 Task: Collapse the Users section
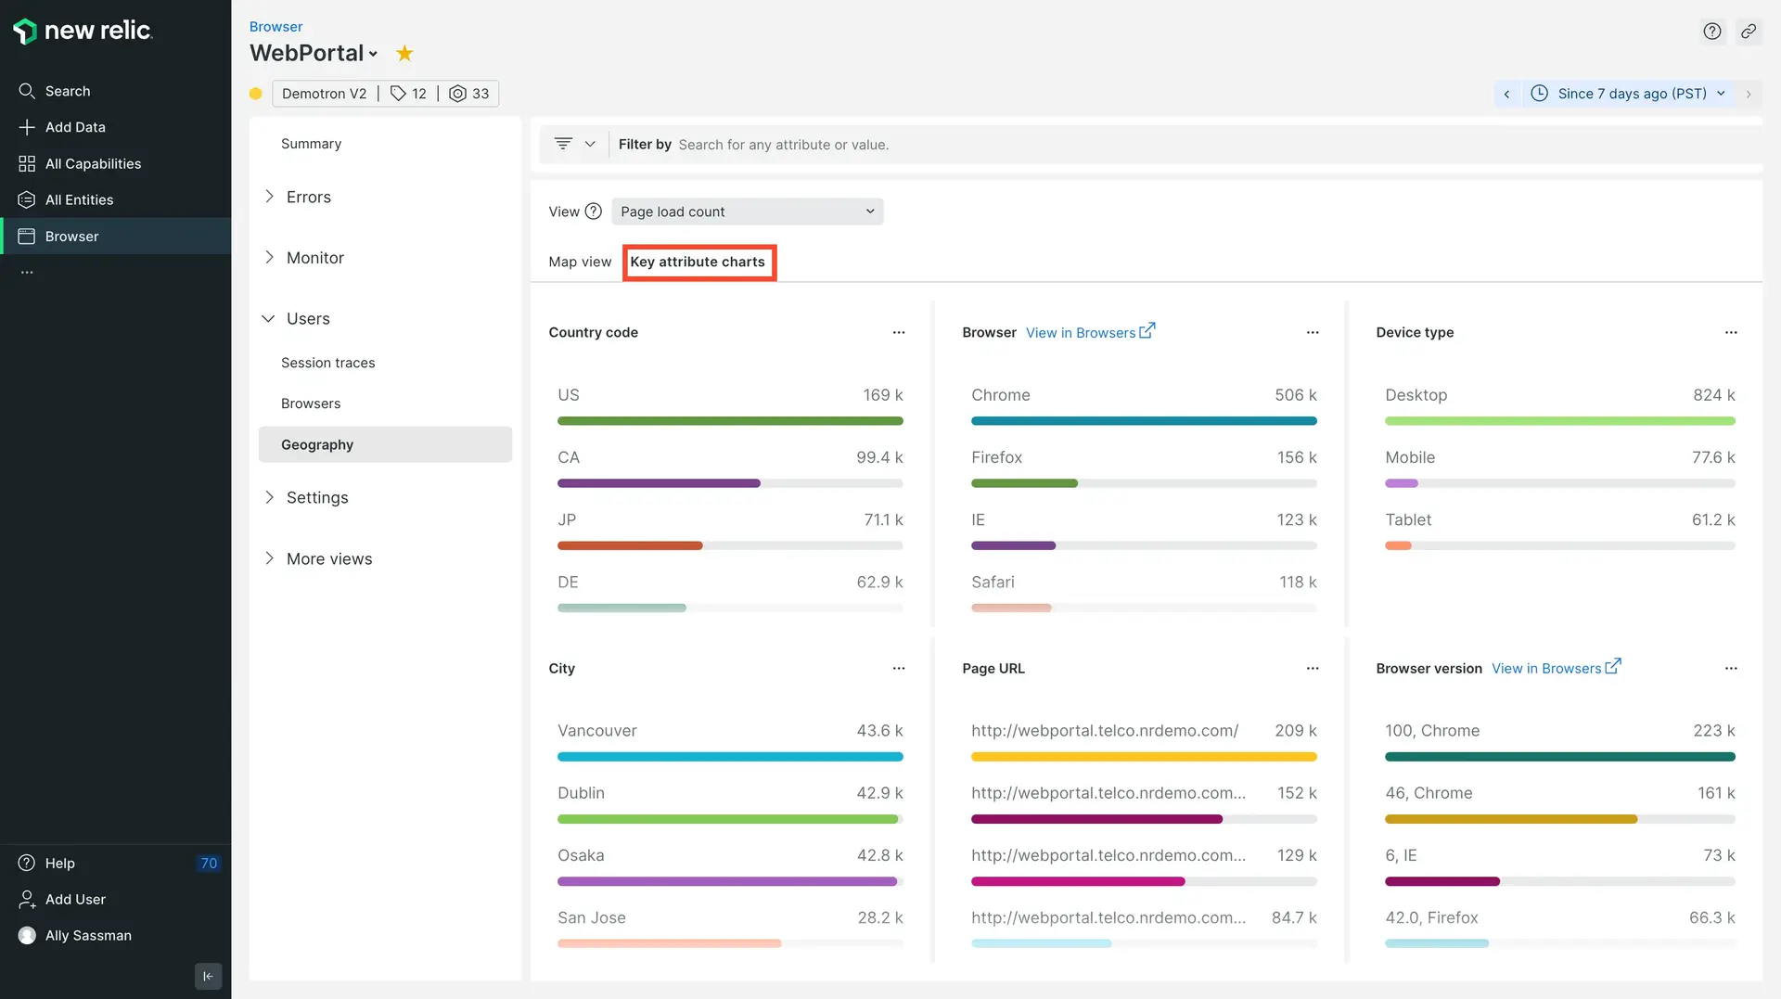(x=269, y=319)
